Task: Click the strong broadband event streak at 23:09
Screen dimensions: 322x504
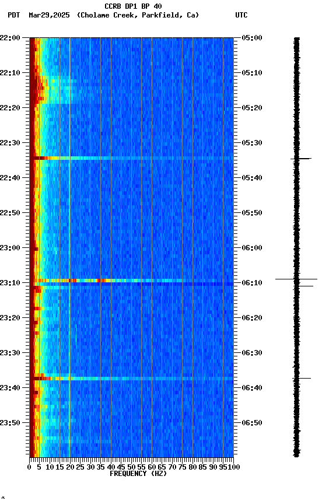Action: click(x=131, y=281)
